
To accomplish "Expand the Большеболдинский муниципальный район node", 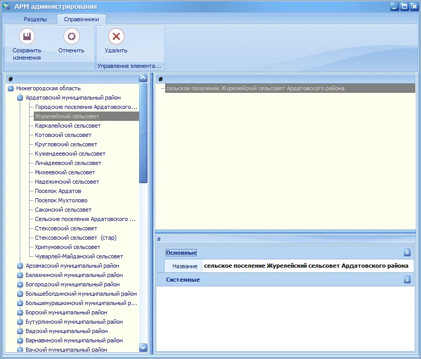I will [20, 294].
